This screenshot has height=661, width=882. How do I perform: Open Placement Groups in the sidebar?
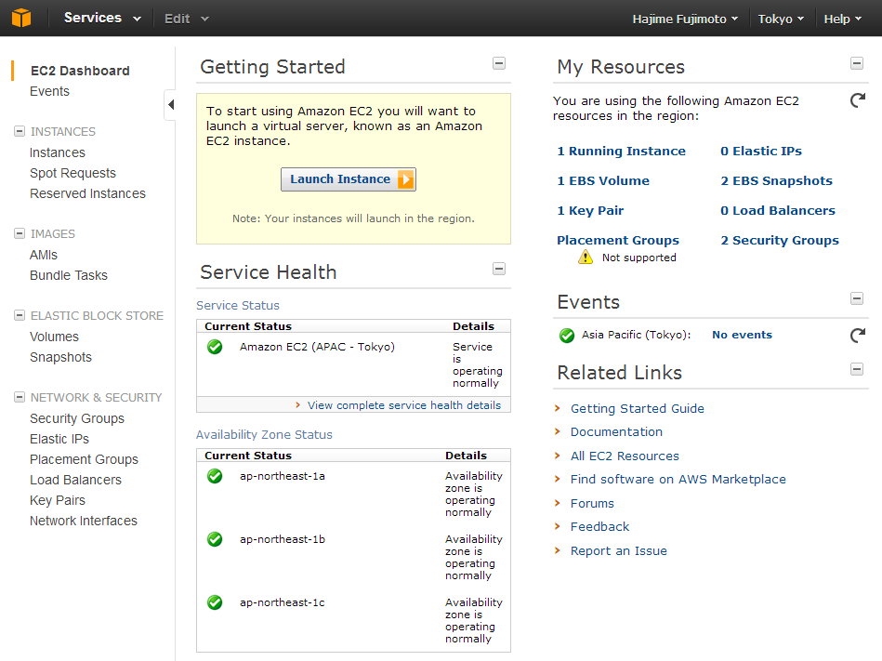pos(84,459)
